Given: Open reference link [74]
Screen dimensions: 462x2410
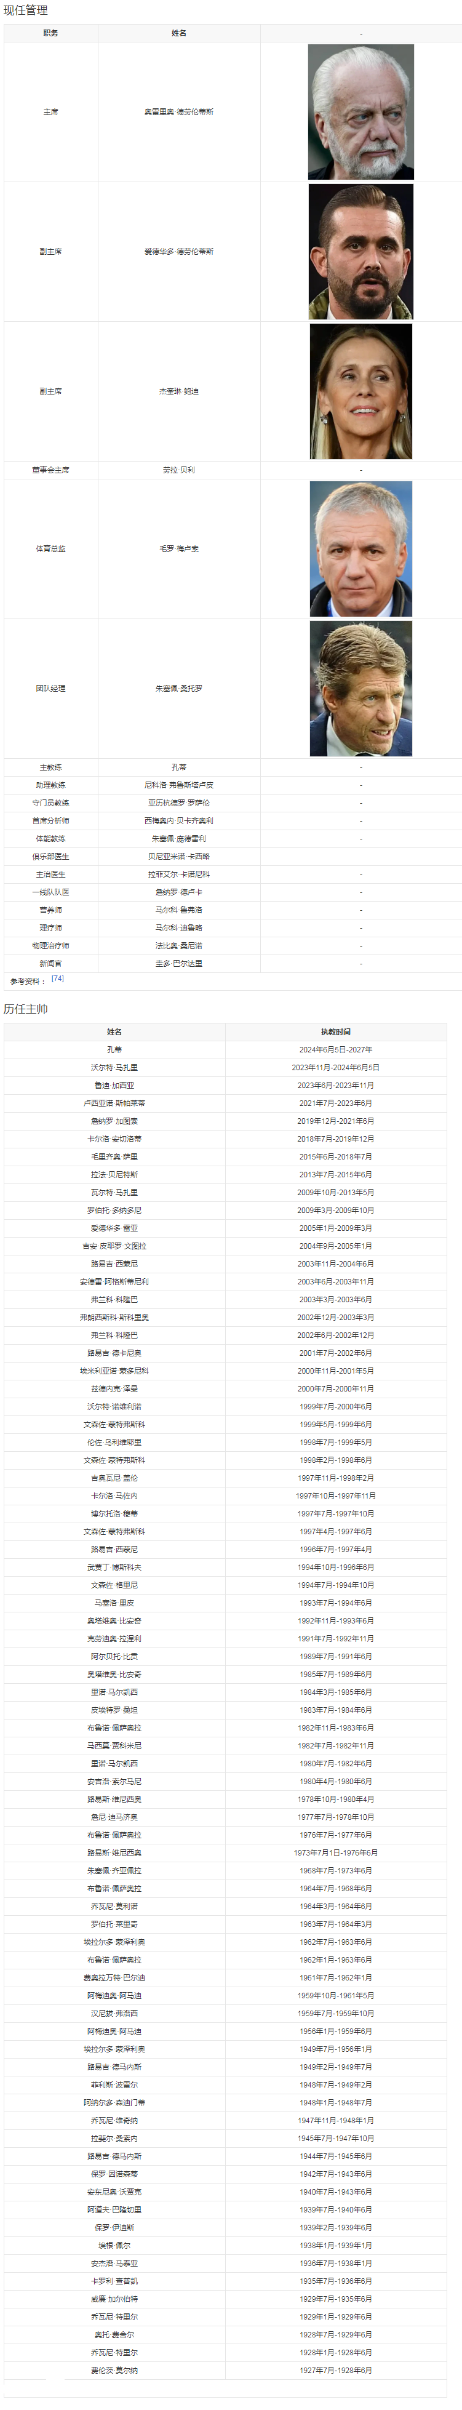Looking at the screenshot, I should tap(58, 979).
